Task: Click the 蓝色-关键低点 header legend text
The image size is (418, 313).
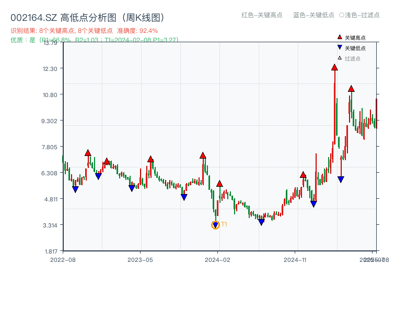Action: 313,15
